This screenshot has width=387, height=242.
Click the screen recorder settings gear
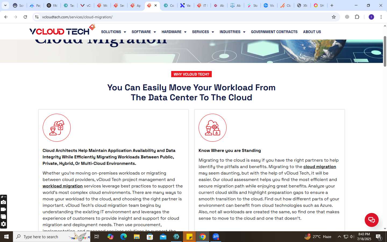[3, 224]
